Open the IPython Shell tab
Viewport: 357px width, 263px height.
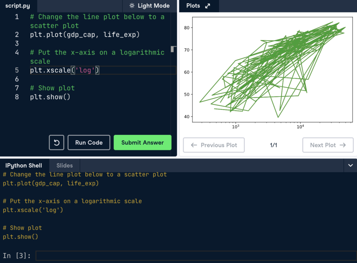pyautogui.click(x=24, y=165)
